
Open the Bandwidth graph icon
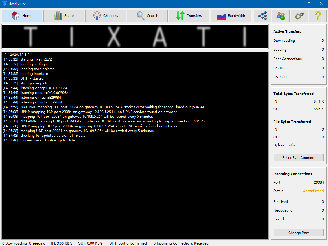(x=221, y=16)
